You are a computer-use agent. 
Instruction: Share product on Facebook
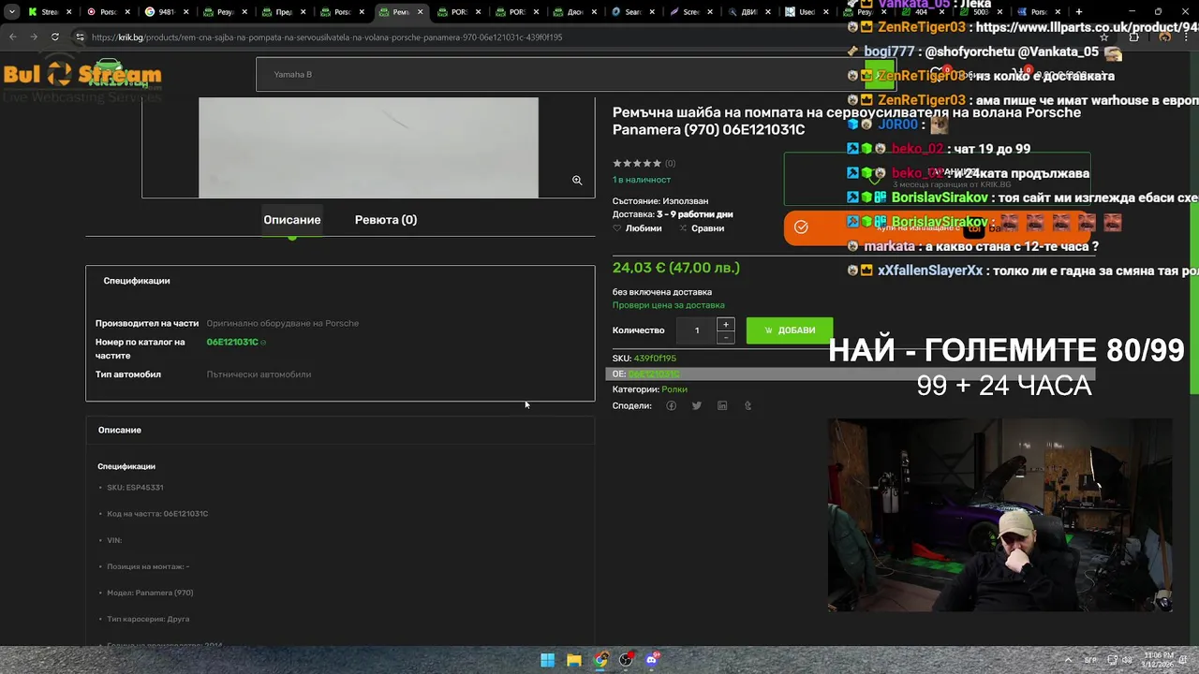tap(671, 405)
